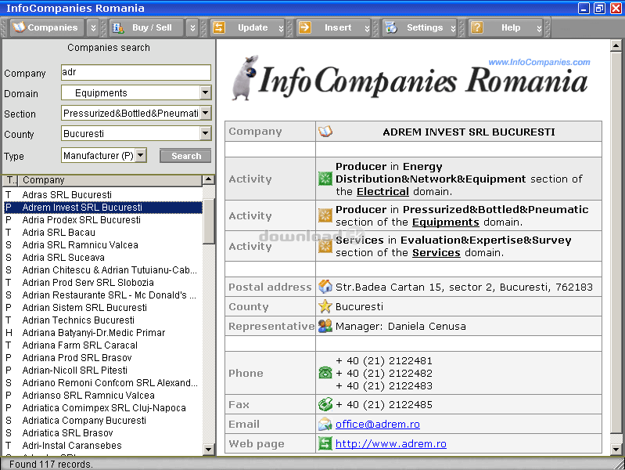Select Adrianso SRL Ramnicu Valcea row

point(102,396)
